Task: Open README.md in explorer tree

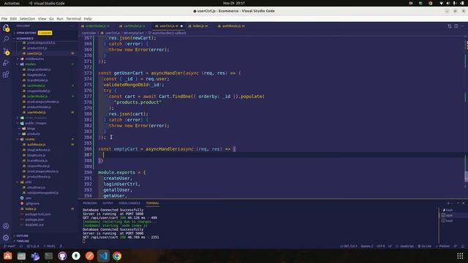Action: (34, 225)
